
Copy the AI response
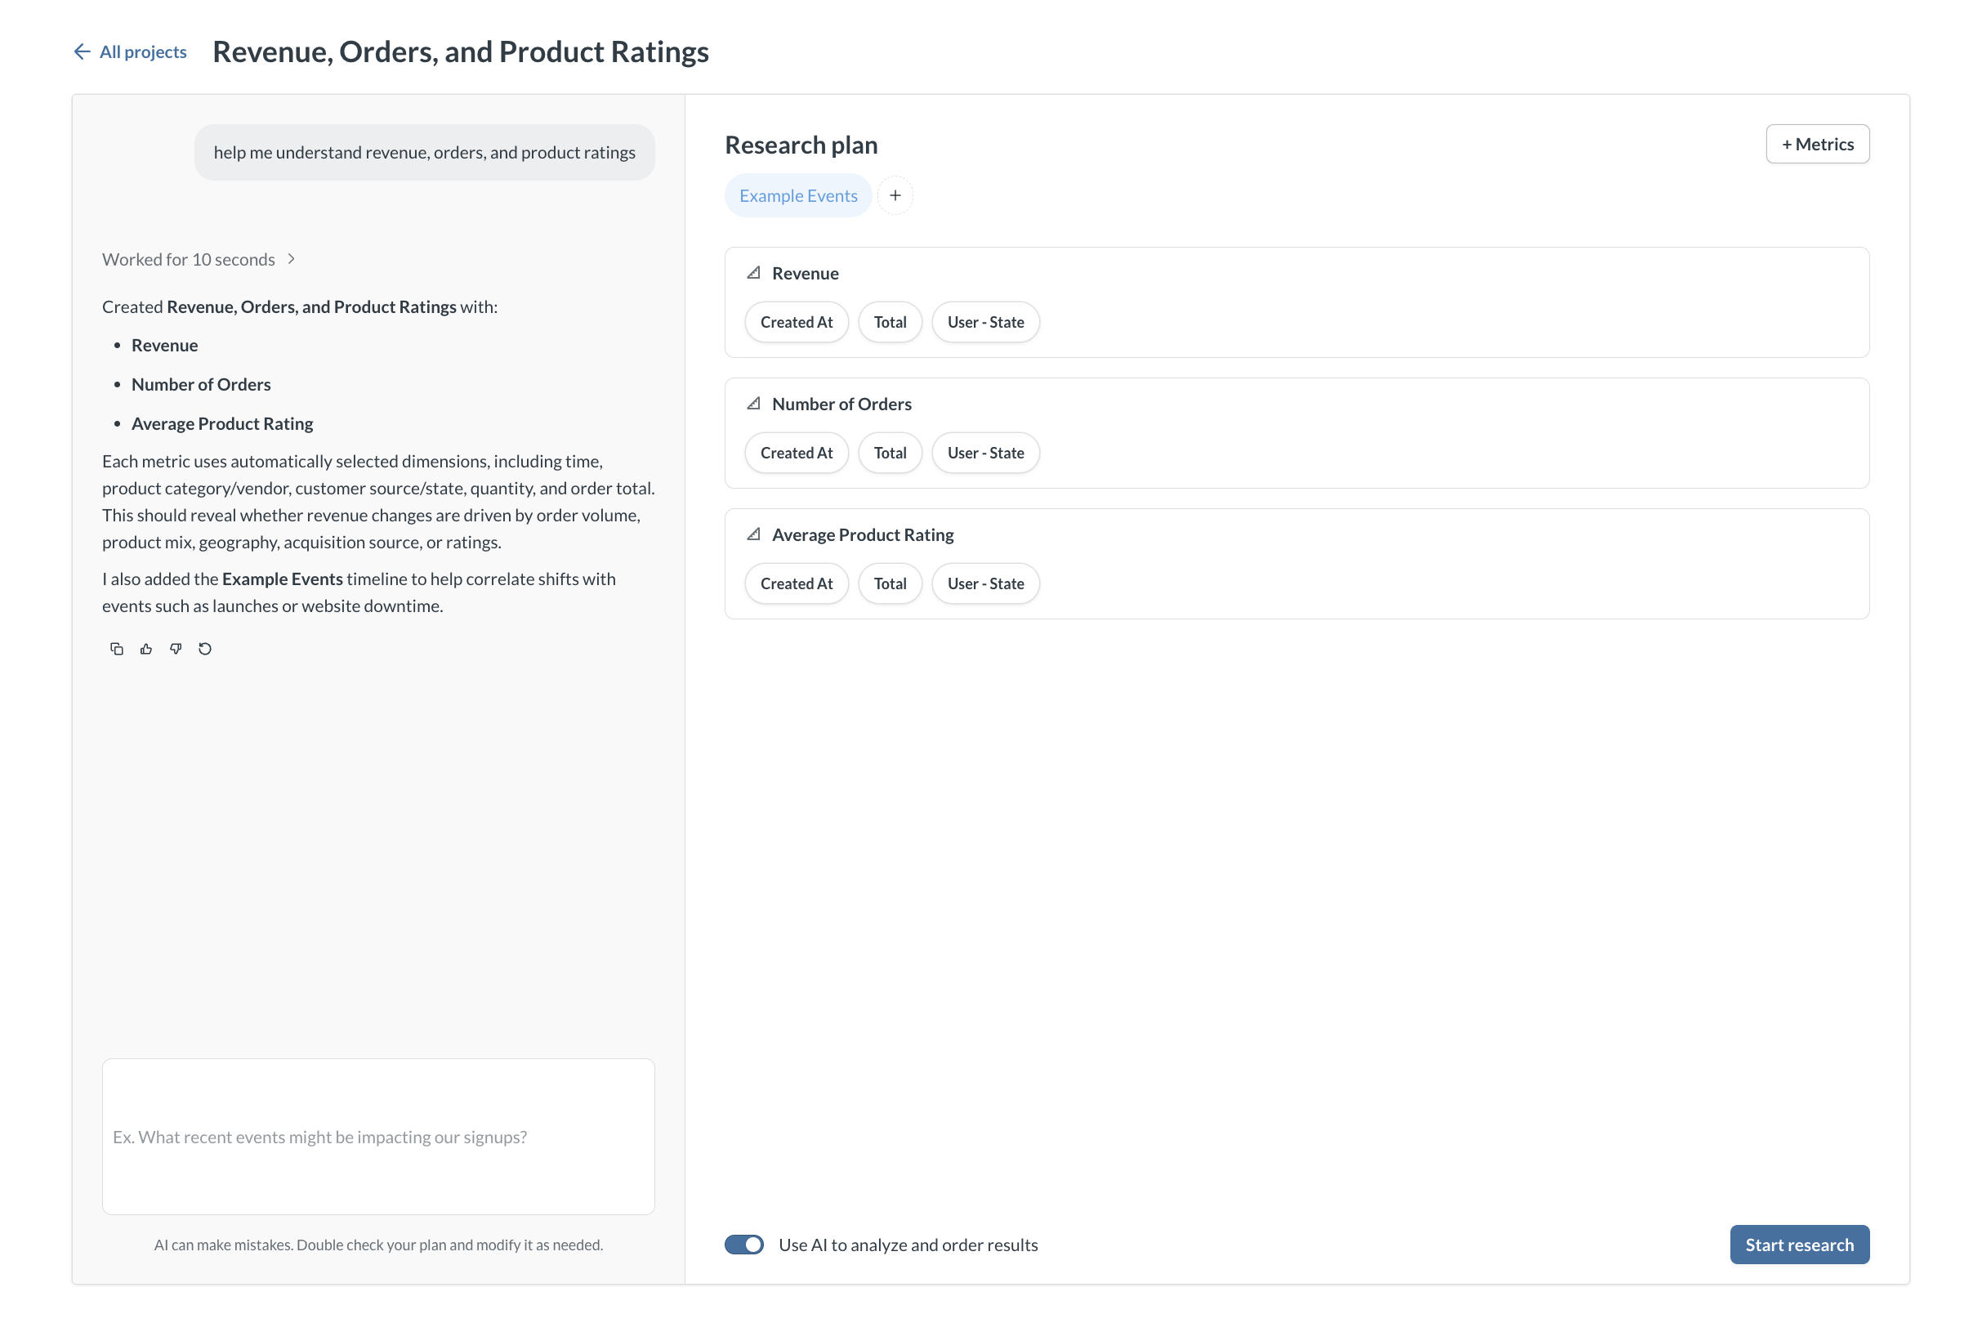[116, 649]
